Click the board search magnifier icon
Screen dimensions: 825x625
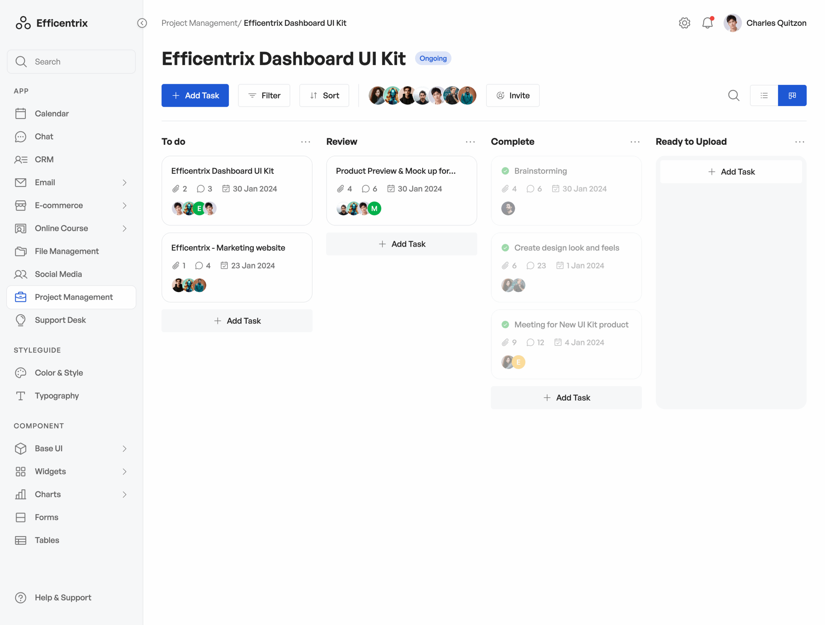733,95
